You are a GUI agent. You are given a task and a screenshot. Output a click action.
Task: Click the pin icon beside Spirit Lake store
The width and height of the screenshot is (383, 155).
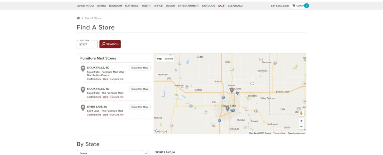click(x=83, y=108)
